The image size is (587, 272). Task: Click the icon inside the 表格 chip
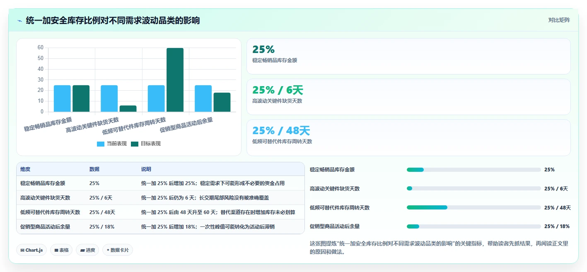click(x=56, y=250)
